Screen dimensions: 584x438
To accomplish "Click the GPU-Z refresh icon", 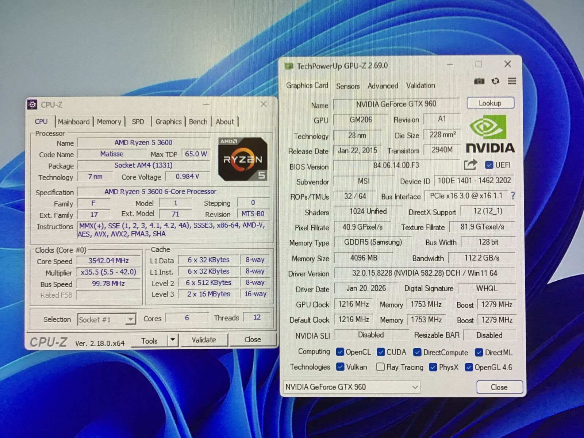I will click(495, 81).
